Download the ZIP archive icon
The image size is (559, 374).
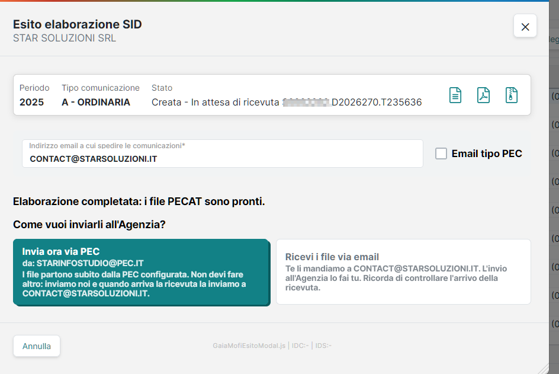(x=511, y=95)
